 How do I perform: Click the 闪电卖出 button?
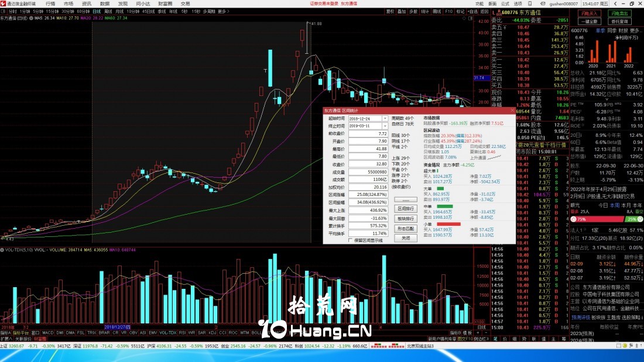pos(620,13)
